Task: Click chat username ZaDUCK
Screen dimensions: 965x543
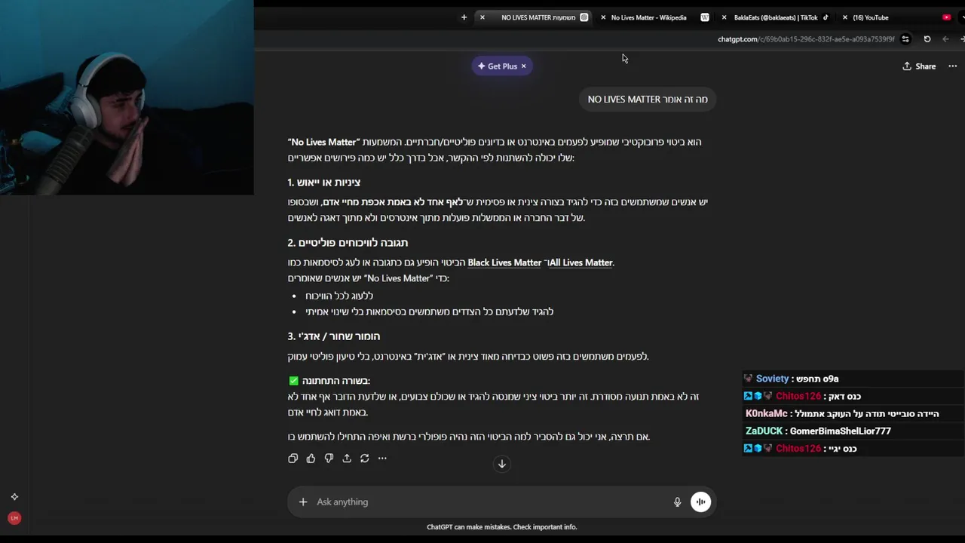Action: (764, 431)
